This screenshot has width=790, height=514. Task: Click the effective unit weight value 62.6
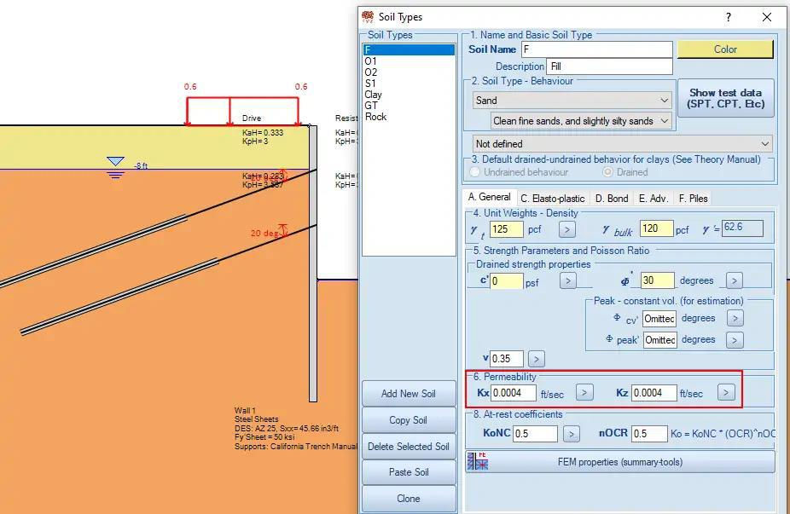[742, 228]
